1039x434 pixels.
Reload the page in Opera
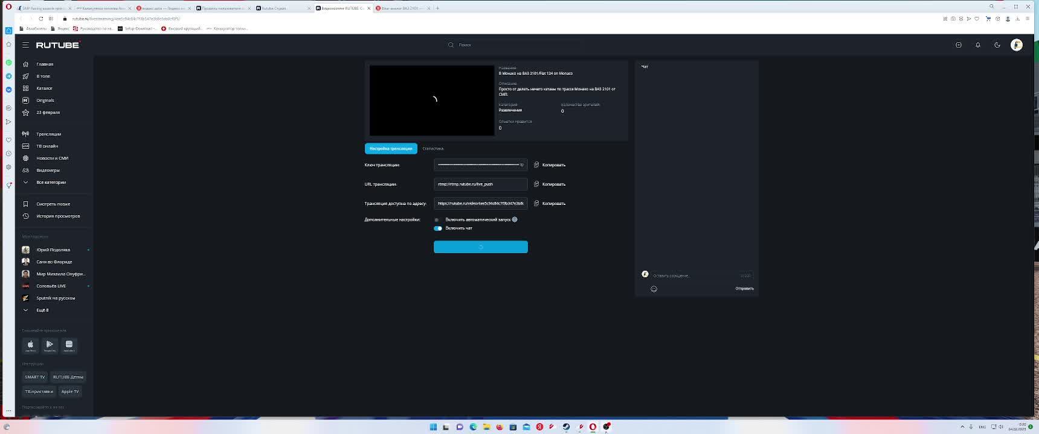pos(40,19)
